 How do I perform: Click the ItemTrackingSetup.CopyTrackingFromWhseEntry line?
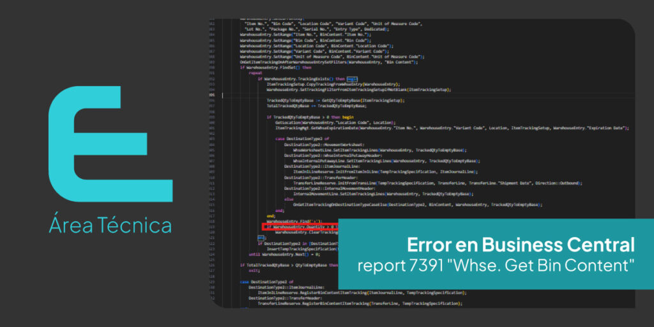333,84
